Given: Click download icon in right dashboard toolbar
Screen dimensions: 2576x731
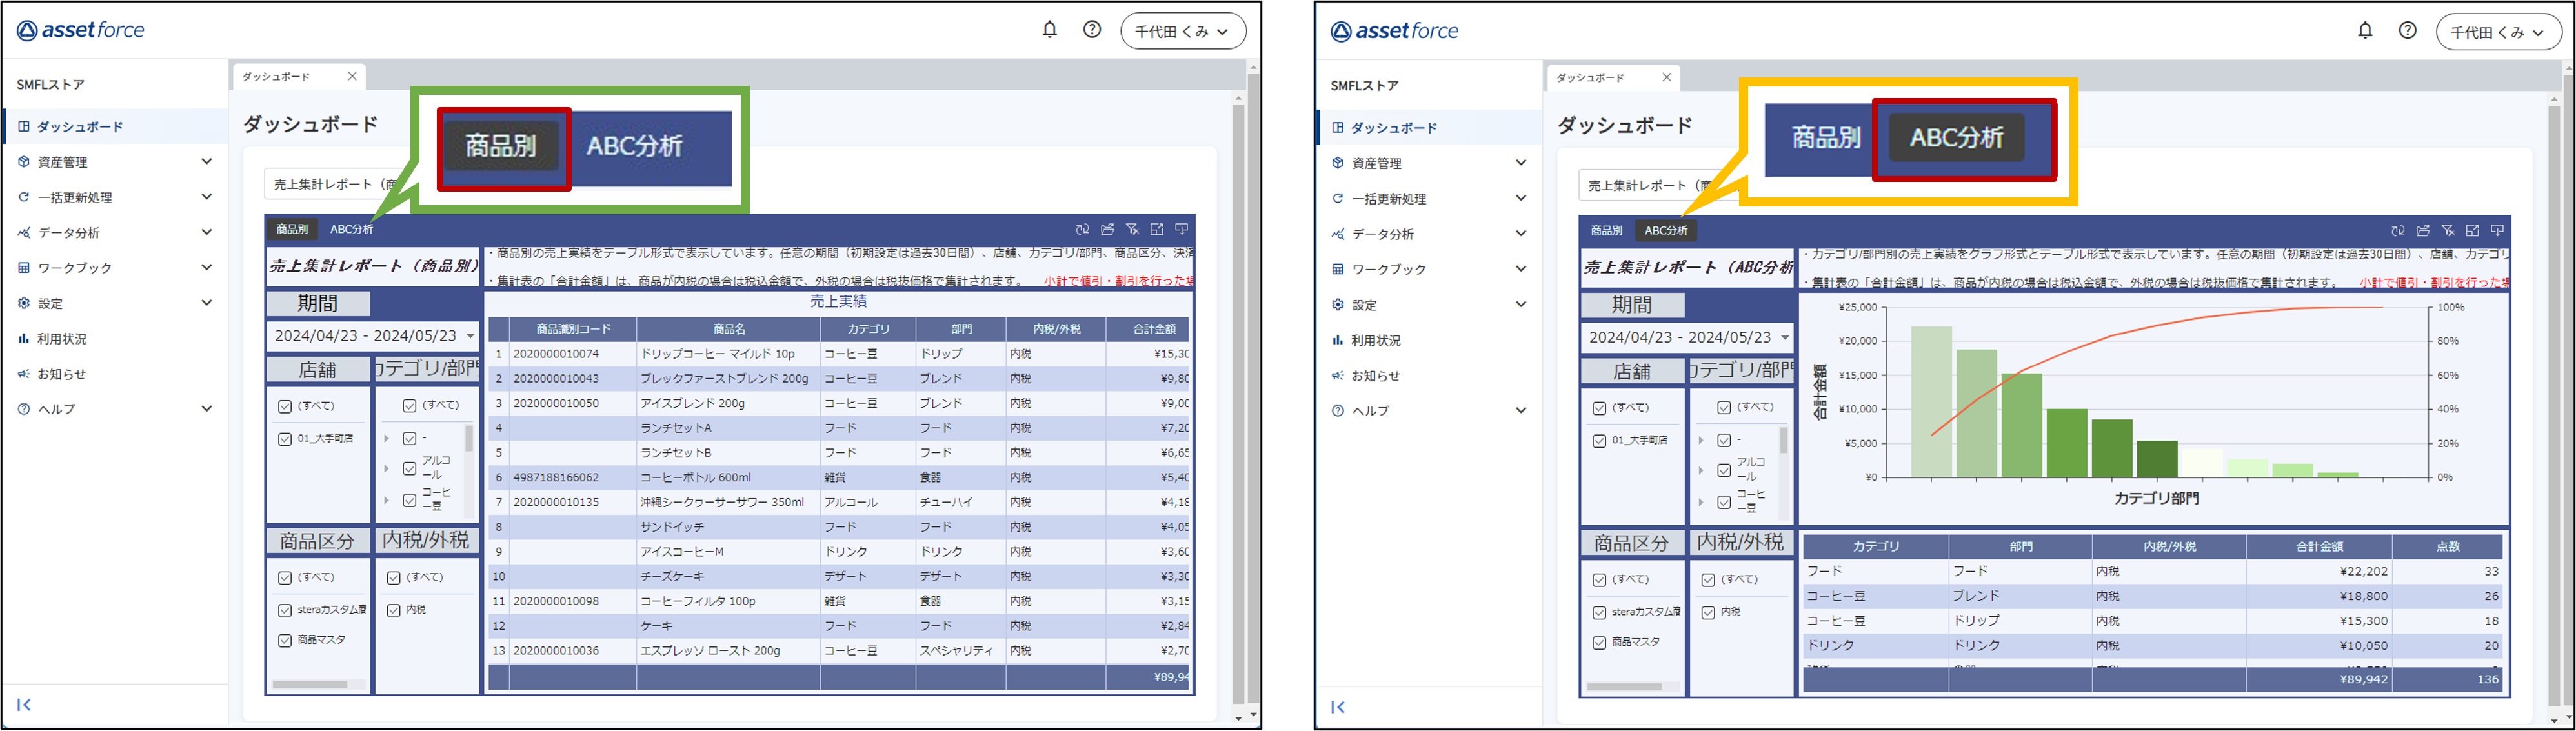Looking at the screenshot, I should (x=2497, y=230).
